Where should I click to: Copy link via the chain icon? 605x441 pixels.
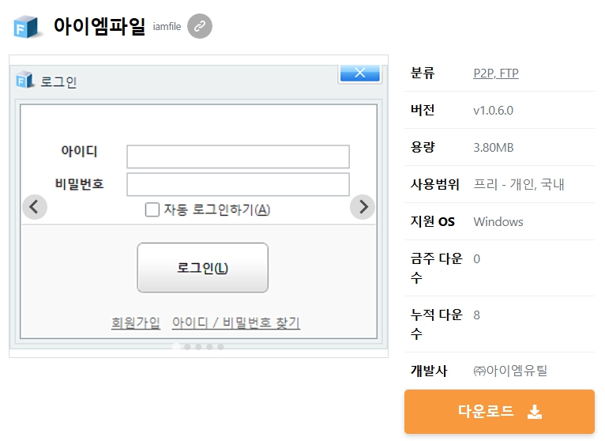point(200,26)
